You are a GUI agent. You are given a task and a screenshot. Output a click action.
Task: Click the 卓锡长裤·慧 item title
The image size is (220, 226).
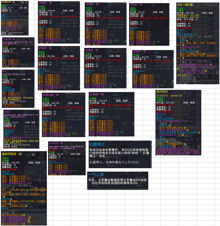[x=51, y=95]
